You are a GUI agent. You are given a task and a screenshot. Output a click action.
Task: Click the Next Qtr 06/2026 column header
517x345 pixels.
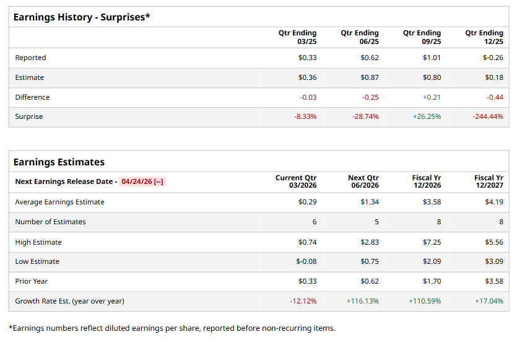tap(363, 182)
